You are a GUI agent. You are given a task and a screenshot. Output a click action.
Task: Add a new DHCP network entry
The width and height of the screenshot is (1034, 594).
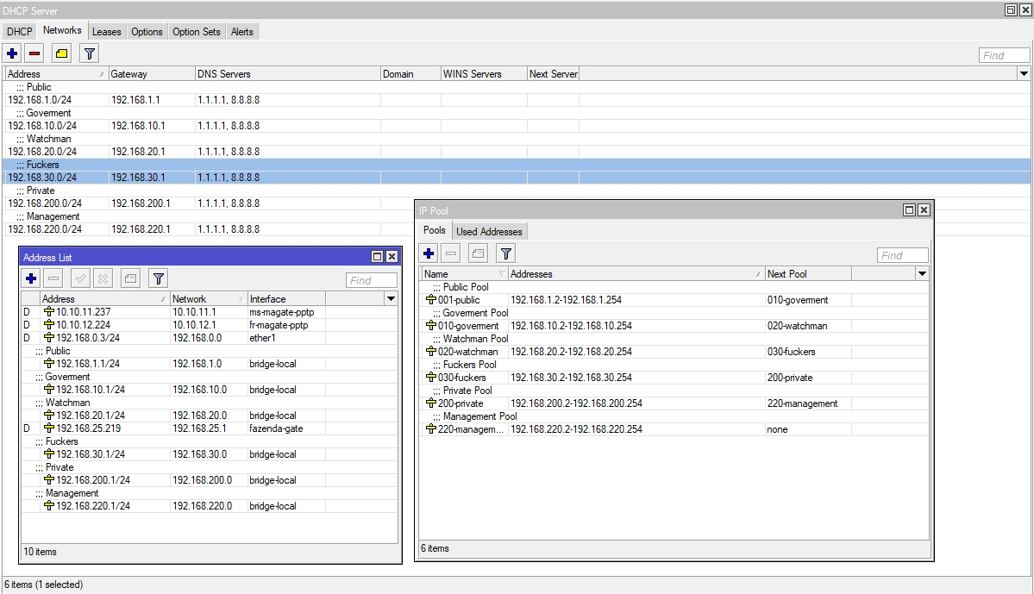[x=12, y=53]
